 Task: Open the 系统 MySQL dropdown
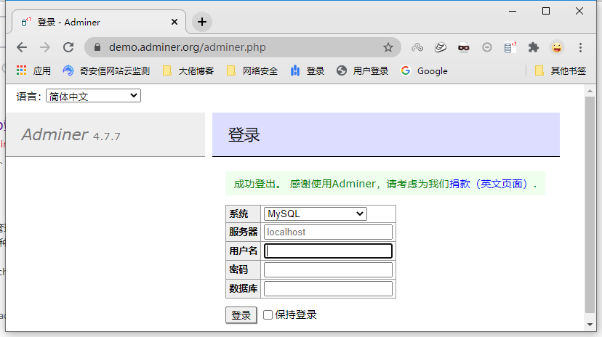tap(316, 214)
